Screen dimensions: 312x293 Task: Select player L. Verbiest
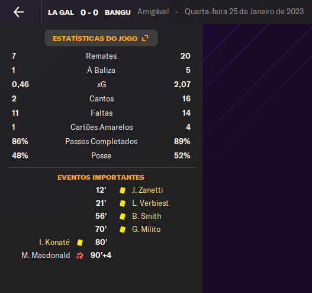pos(150,203)
